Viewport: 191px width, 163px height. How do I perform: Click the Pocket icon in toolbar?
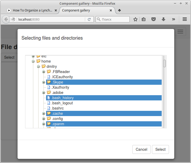[154, 19]
